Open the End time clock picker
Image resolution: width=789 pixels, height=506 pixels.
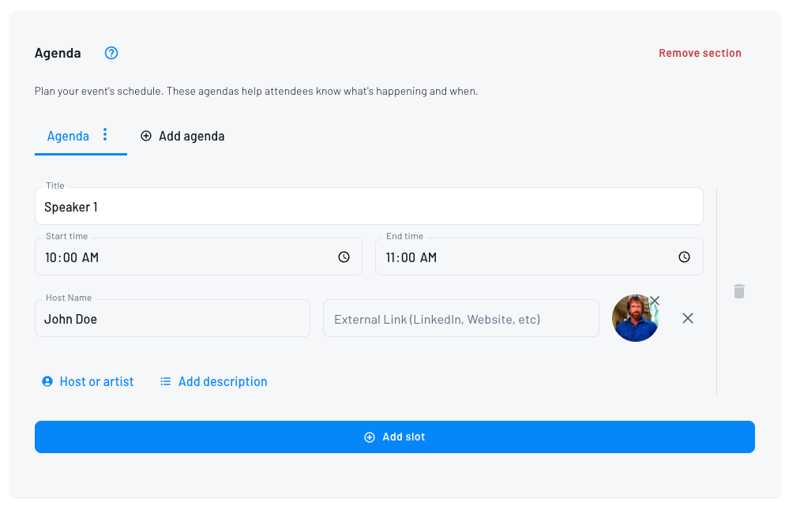(x=684, y=257)
